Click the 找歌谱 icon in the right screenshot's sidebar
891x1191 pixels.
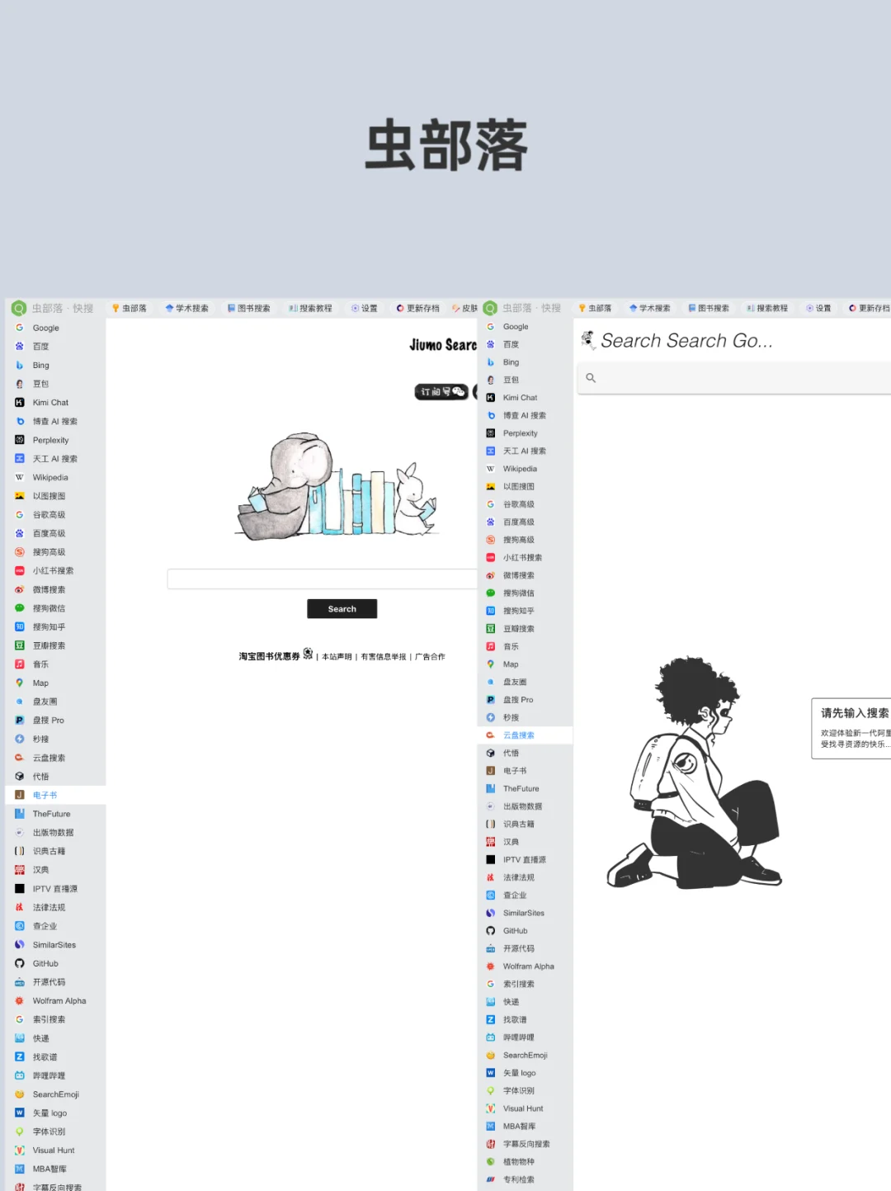click(490, 1019)
